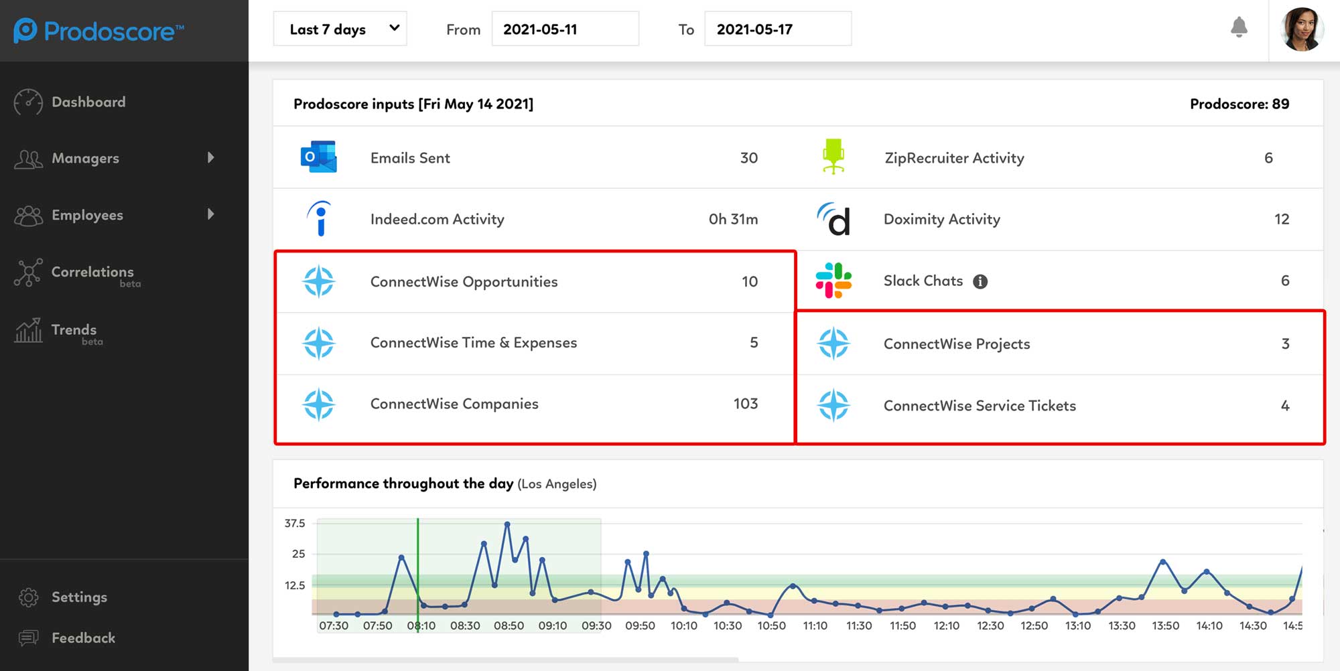Click the Settings gear icon
Image resolution: width=1340 pixels, height=671 pixels.
(28, 597)
